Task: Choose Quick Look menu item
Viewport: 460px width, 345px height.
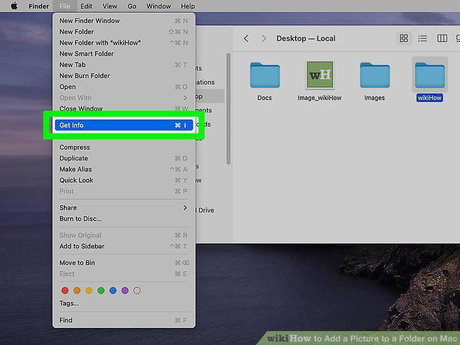Action: [x=123, y=181]
